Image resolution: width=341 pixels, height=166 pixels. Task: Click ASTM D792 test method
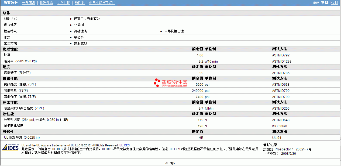click(281, 55)
